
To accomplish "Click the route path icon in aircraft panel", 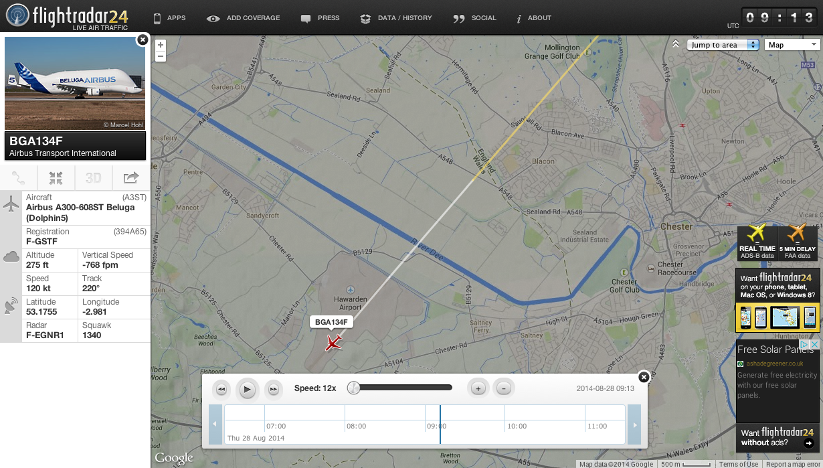I will coord(19,178).
